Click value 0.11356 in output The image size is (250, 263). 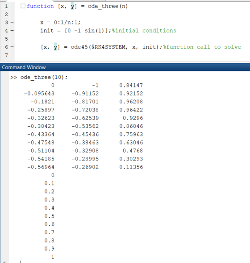click(x=131, y=167)
